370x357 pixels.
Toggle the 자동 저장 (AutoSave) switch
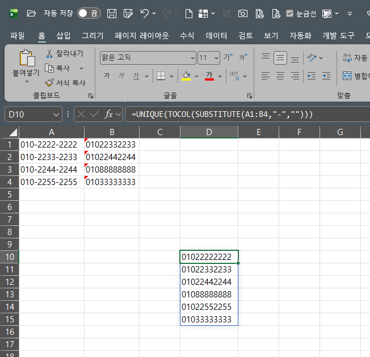[x=89, y=12]
